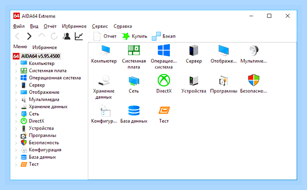Click the refresh toolbar icon
This screenshot has width=307, height=190.
(54, 36)
